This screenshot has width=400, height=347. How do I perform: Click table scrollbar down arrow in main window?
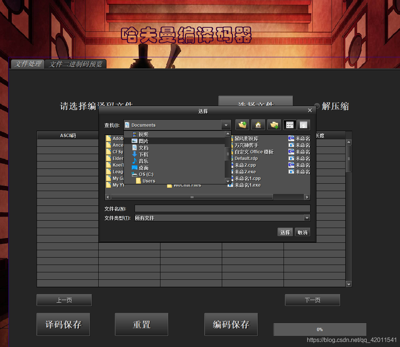[x=349, y=284]
